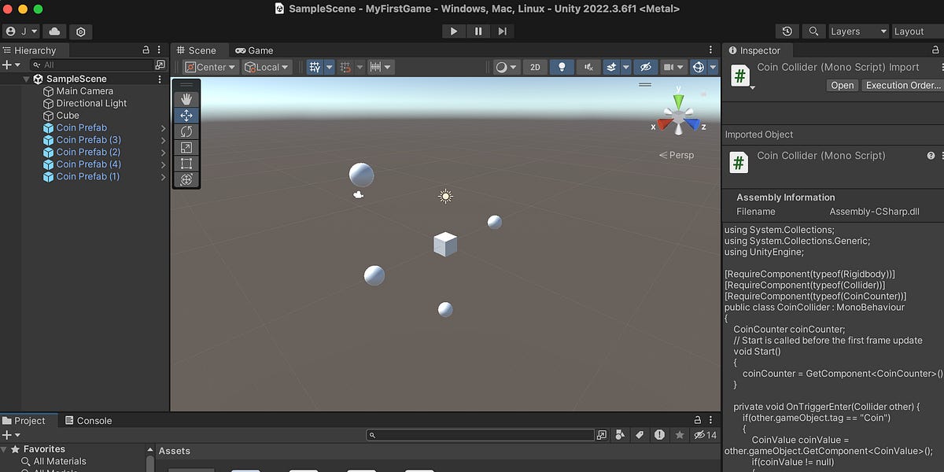Click the Open button in the Inspector
944x472 pixels.
click(x=842, y=85)
